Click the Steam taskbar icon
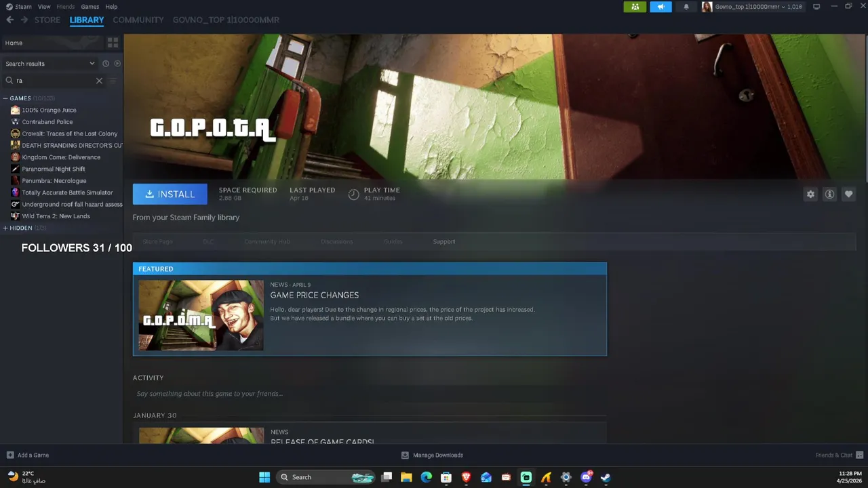Image resolution: width=868 pixels, height=488 pixels. tap(606, 477)
